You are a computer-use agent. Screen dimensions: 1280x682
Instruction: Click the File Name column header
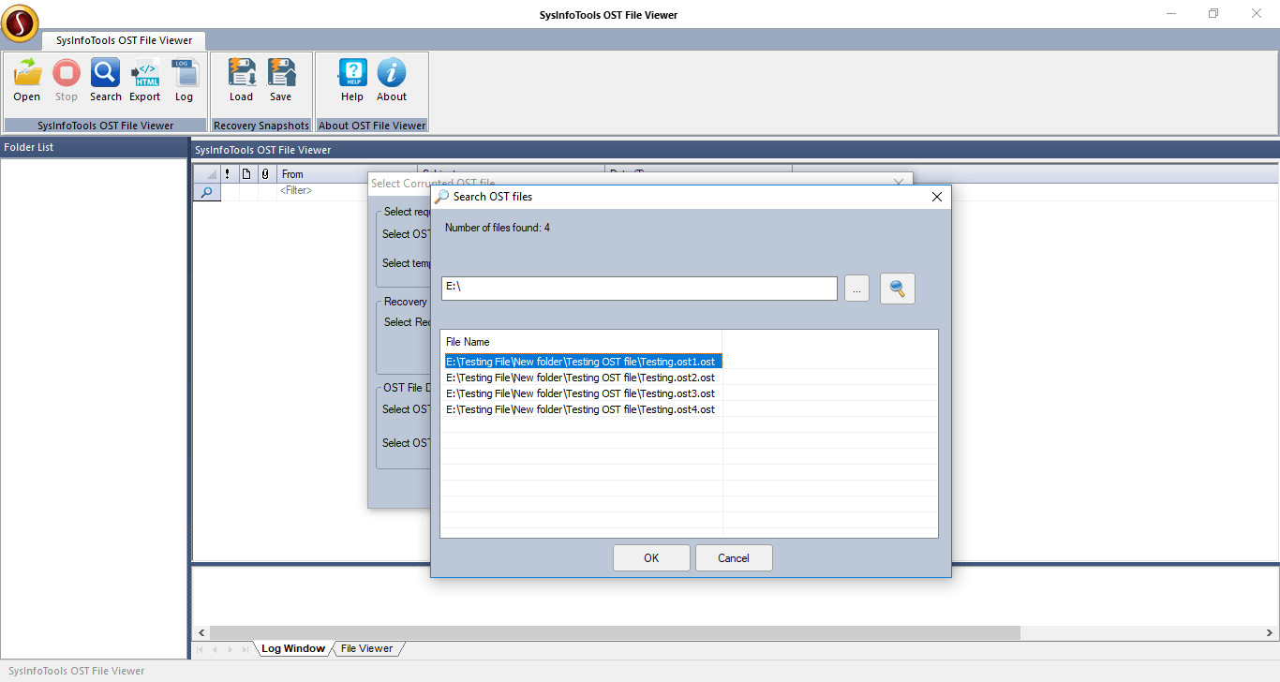point(581,342)
